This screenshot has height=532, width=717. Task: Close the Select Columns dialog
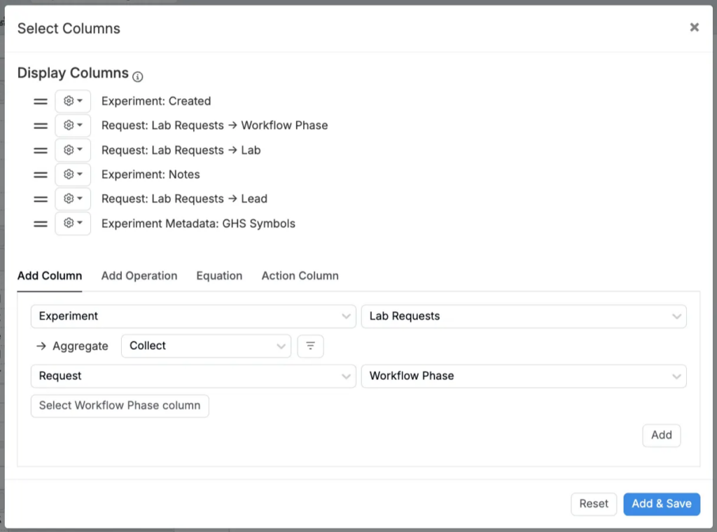694,27
